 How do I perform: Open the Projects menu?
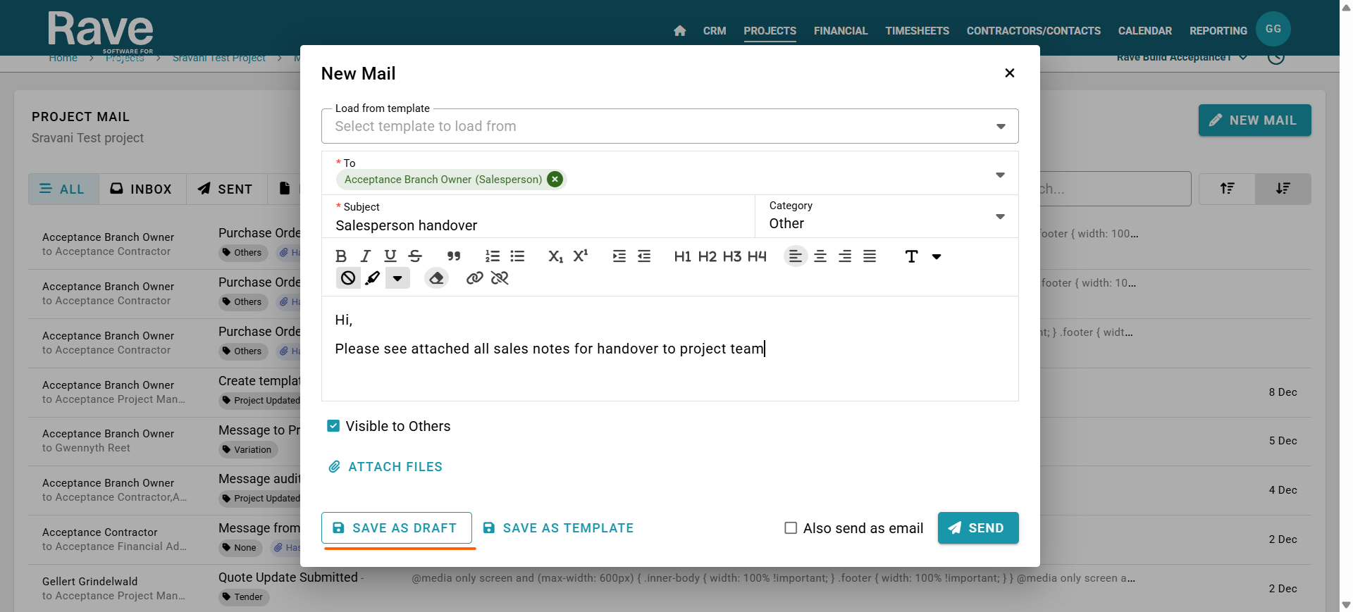770,31
